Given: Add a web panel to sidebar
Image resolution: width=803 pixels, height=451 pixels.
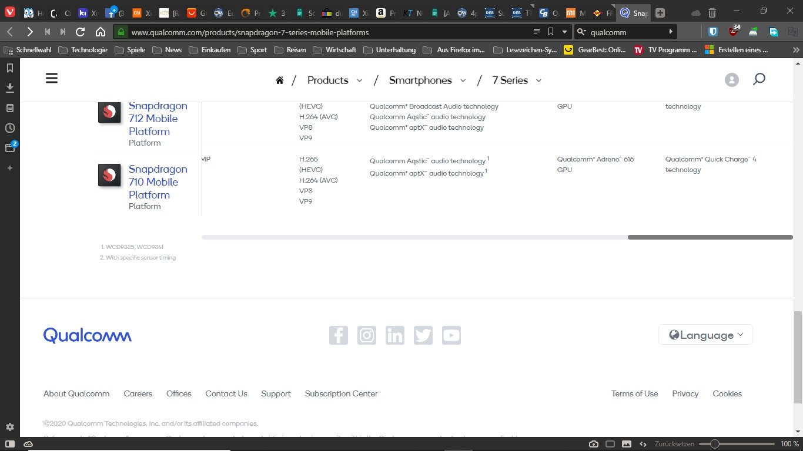Looking at the screenshot, I should tap(9, 168).
